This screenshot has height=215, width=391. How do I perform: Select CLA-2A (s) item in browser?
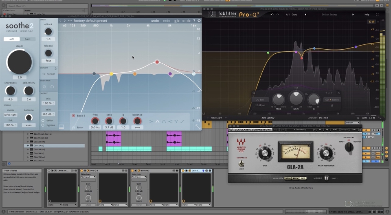(x=55, y=145)
